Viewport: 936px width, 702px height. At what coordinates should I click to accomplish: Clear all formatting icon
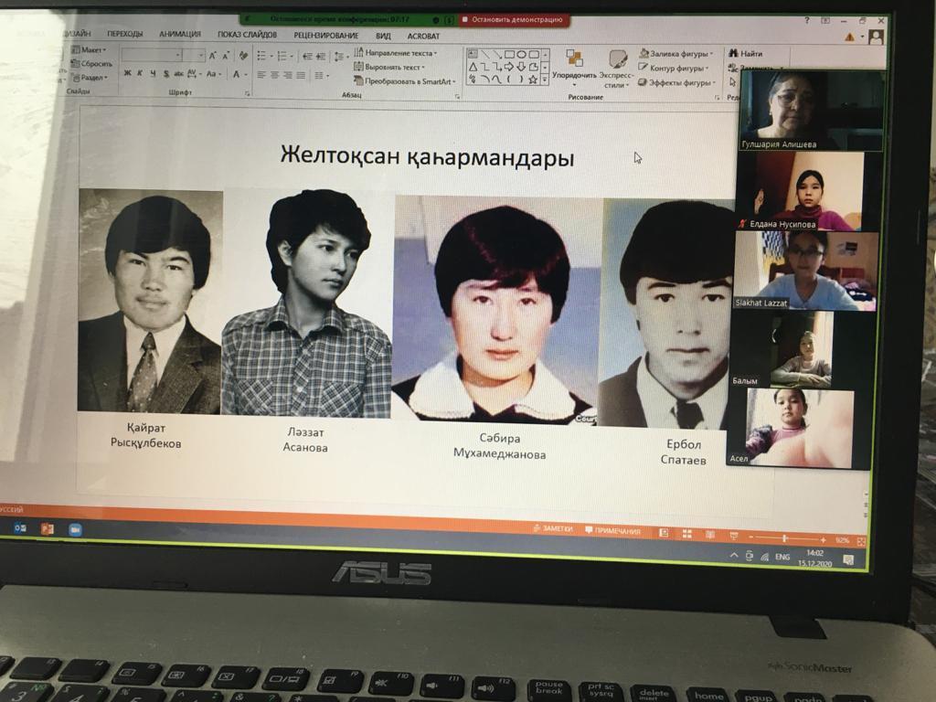(243, 56)
